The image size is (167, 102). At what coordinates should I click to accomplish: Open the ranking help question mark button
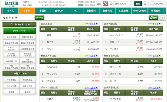click(x=162, y=18)
